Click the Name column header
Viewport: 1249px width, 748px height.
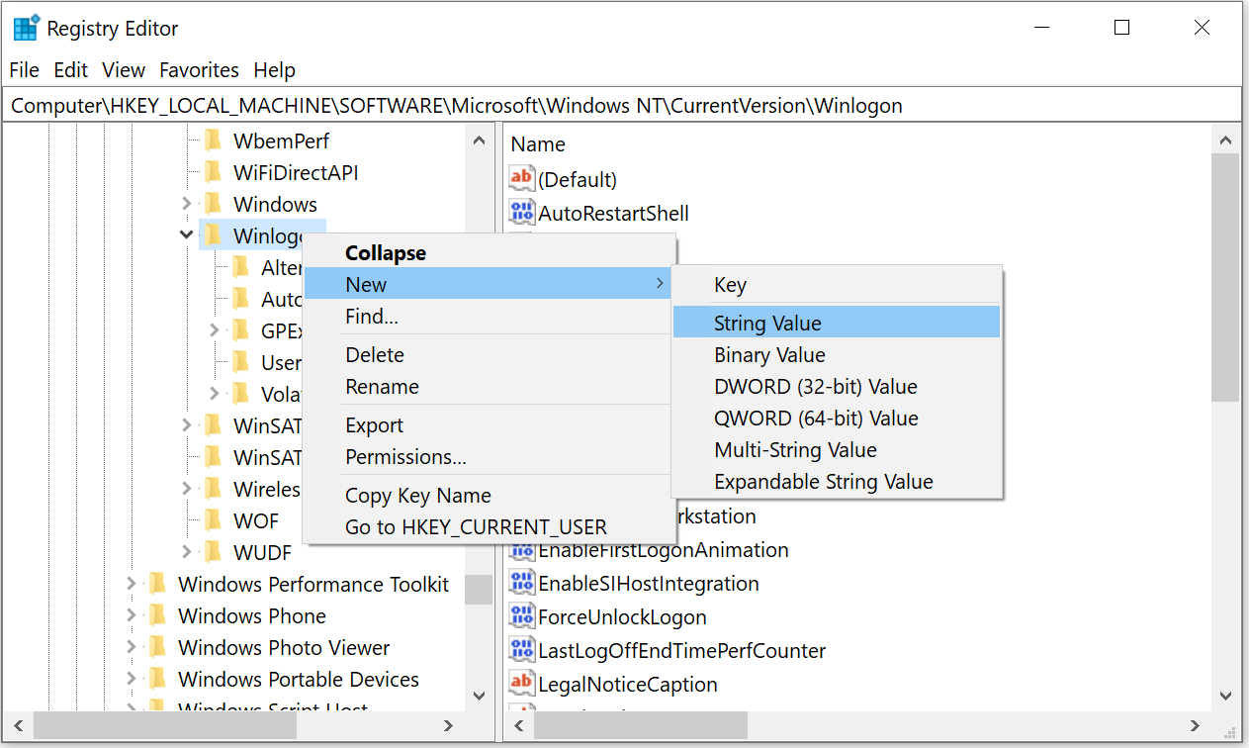click(x=538, y=144)
